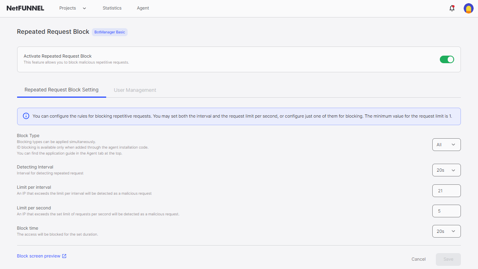
Task: Click the chevron next to Projects
Action: point(84,8)
